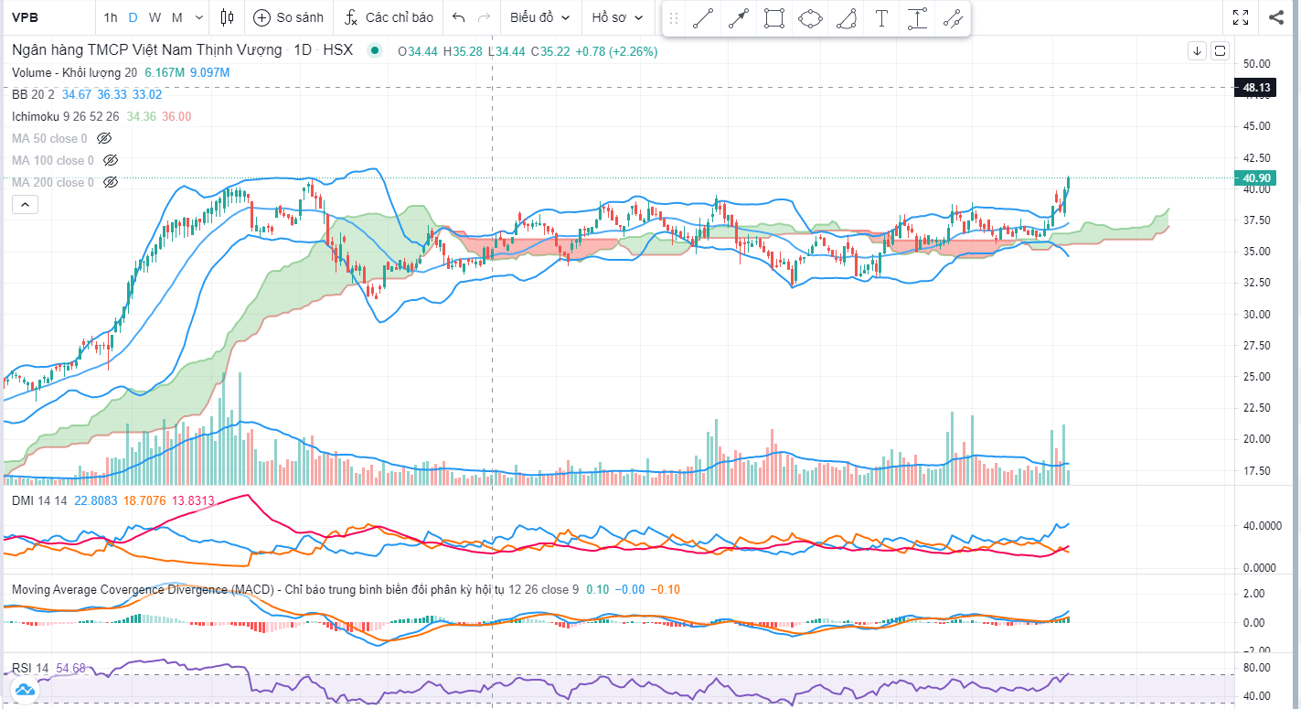Viewport: 1301px width, 709px height.
Task: Open the Biểu đồ dropdown
Action: click(539, 17)
